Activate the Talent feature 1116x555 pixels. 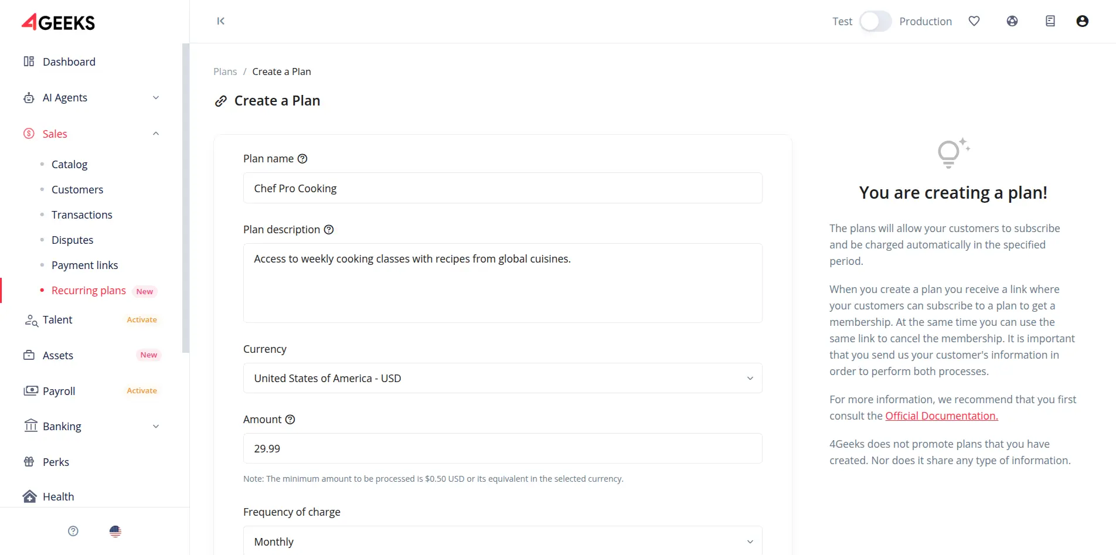[x=141, y=319]
